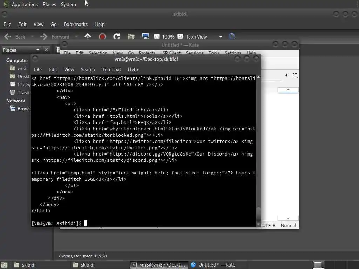Open the terminal View menu
The height and width of the screenshot is (269, 359).
69,69
